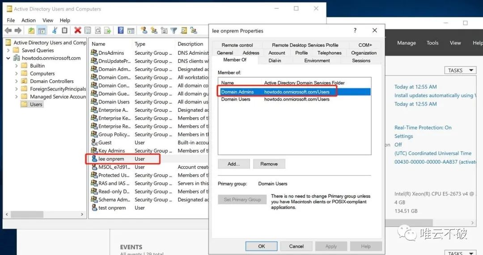Screen dimensions: 483x255
Task: Click the Description column header
Action: tap(191, 44)
